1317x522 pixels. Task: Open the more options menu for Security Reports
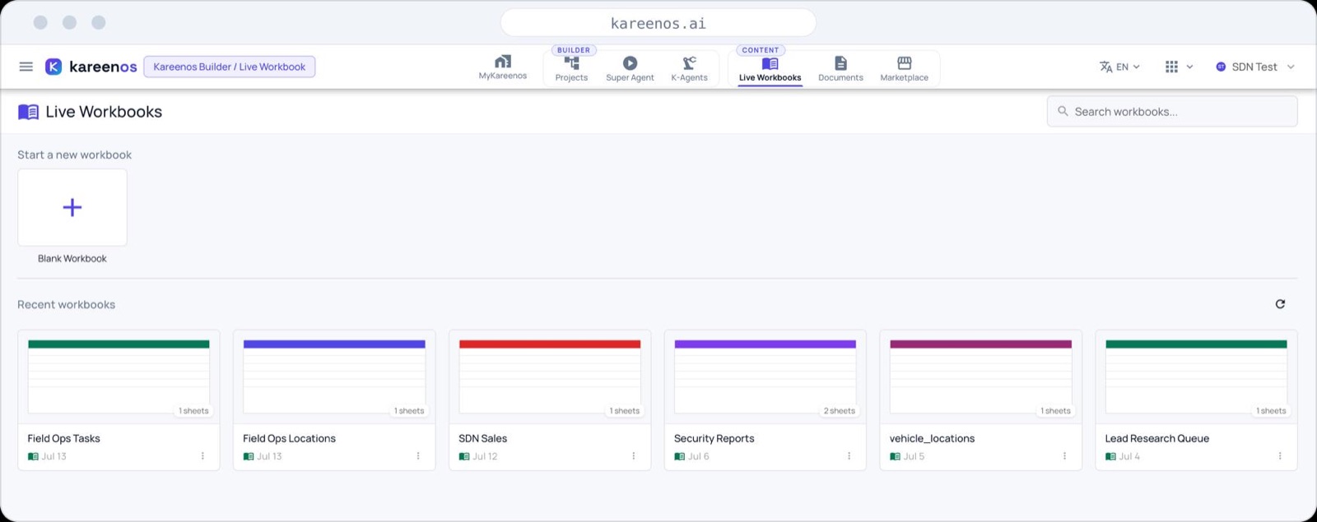click(x=849, y=456)
